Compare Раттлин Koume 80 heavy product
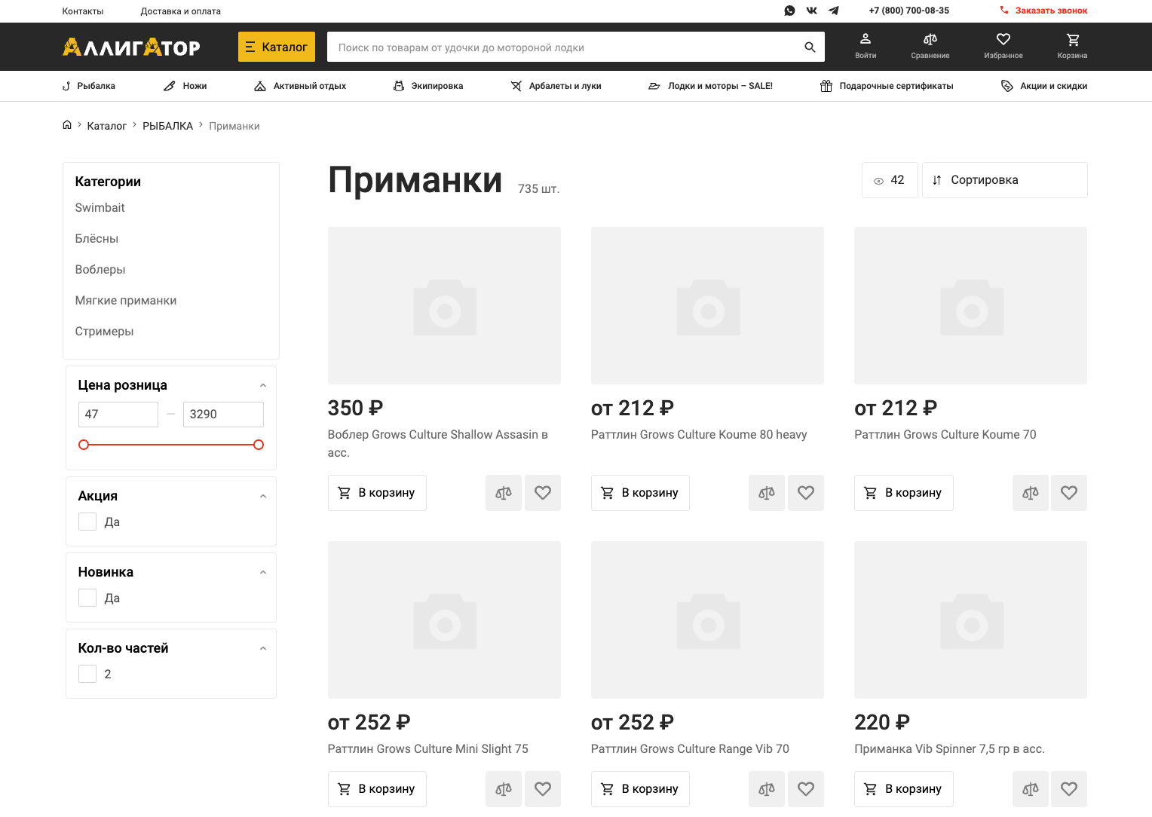 [766, 493]
